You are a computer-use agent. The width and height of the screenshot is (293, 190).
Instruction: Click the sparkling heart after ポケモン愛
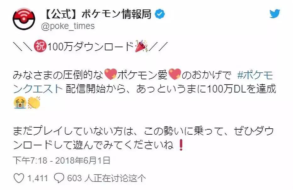tap(175, 74)
